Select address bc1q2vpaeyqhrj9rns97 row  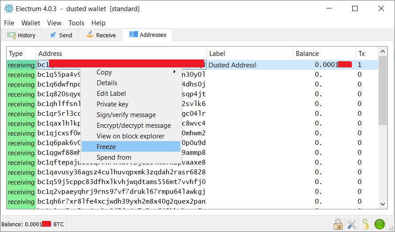coord(122,192)
